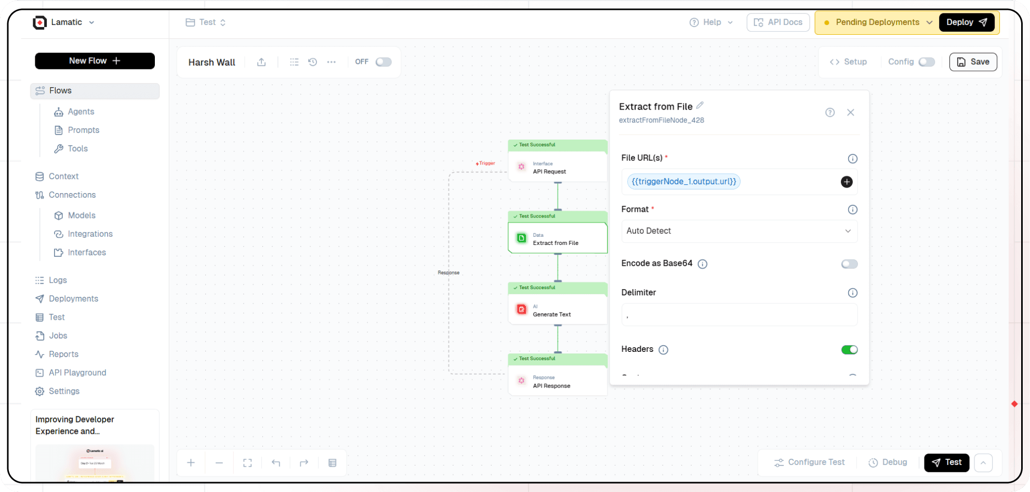
Task: Create a flow with New Flow
Action: 95,61
